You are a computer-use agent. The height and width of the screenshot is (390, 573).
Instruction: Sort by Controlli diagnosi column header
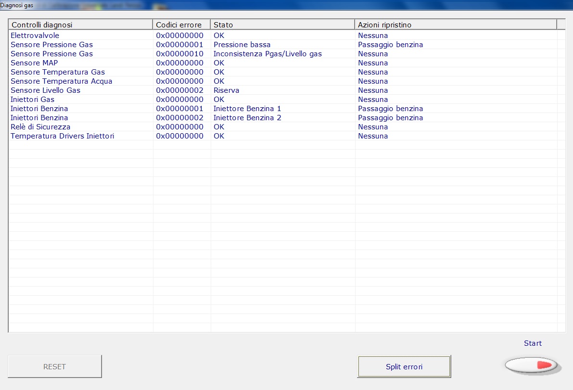(80, 25)
